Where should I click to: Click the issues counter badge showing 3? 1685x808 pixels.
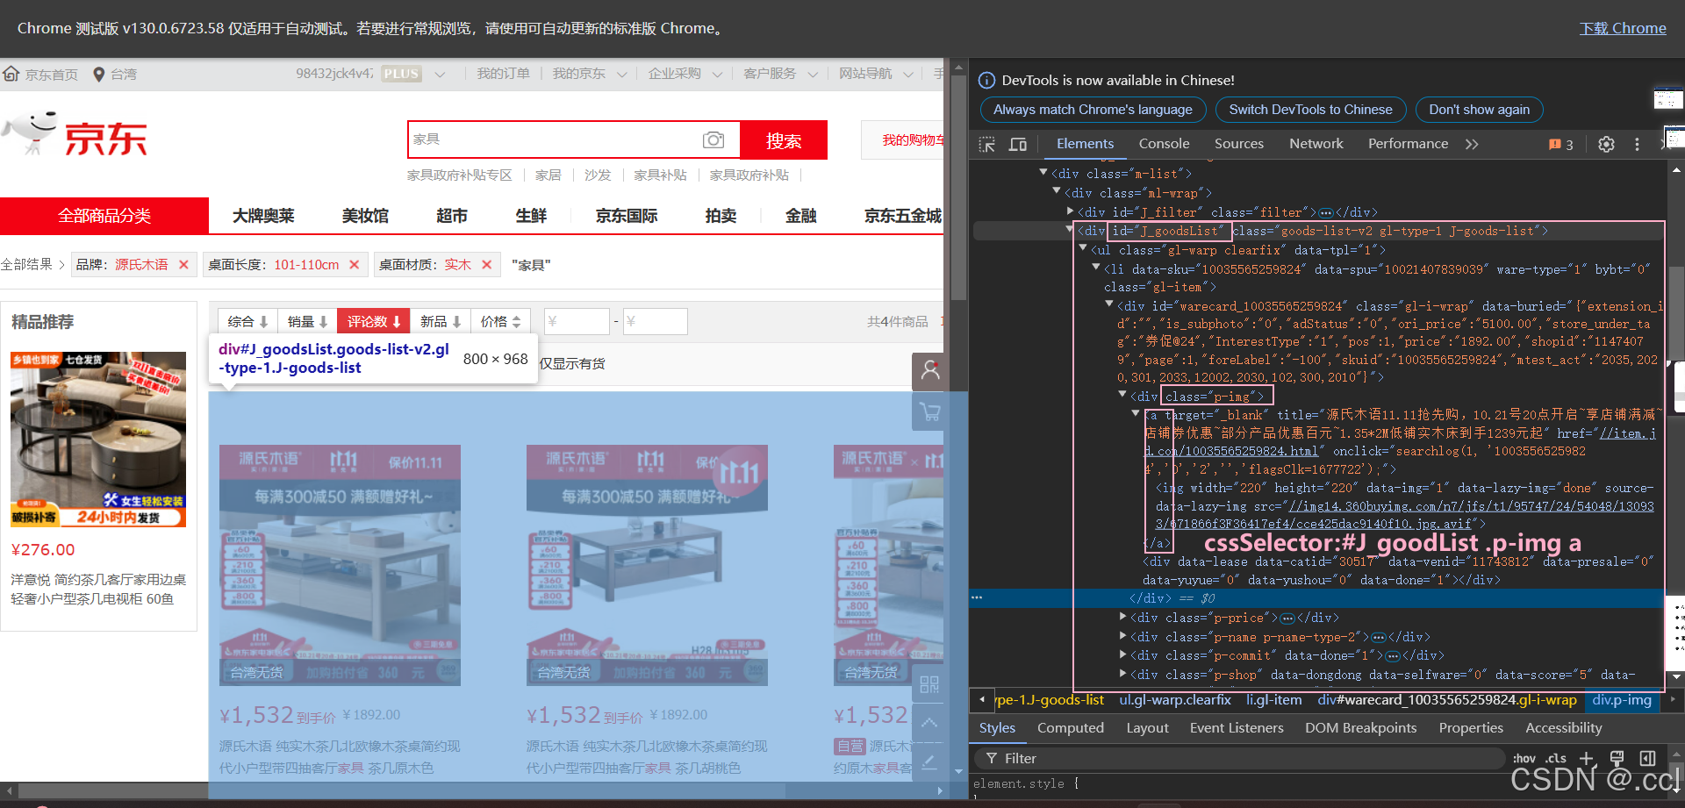1561,144
